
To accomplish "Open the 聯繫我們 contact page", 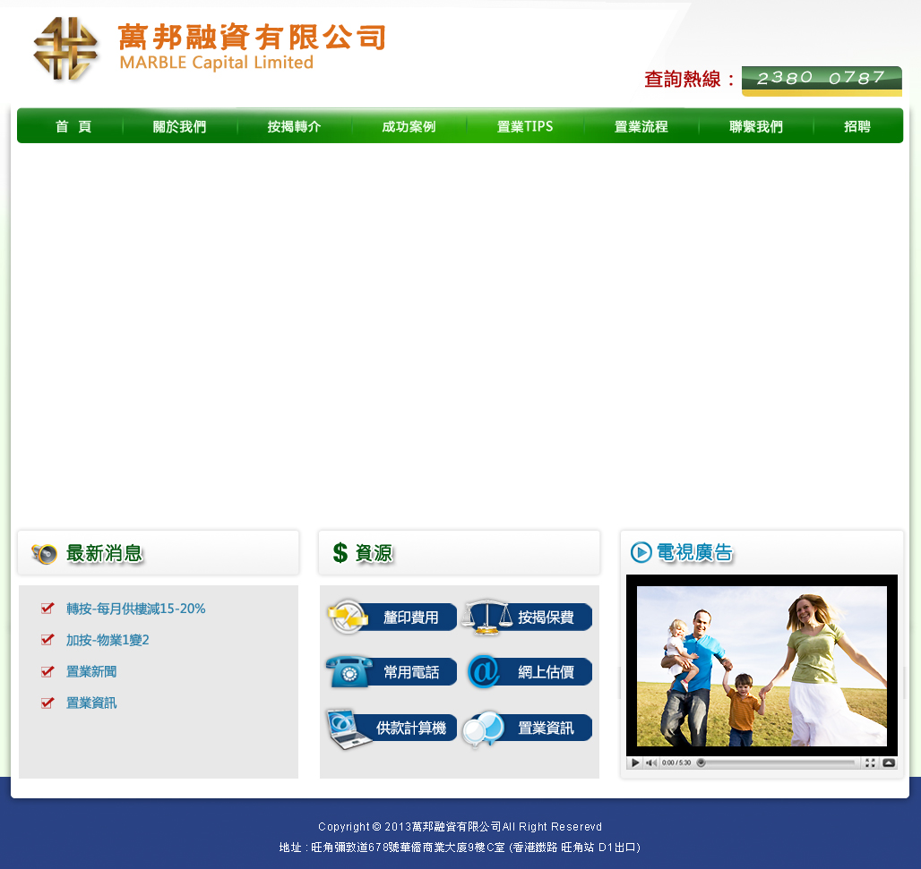I will 755,127.
